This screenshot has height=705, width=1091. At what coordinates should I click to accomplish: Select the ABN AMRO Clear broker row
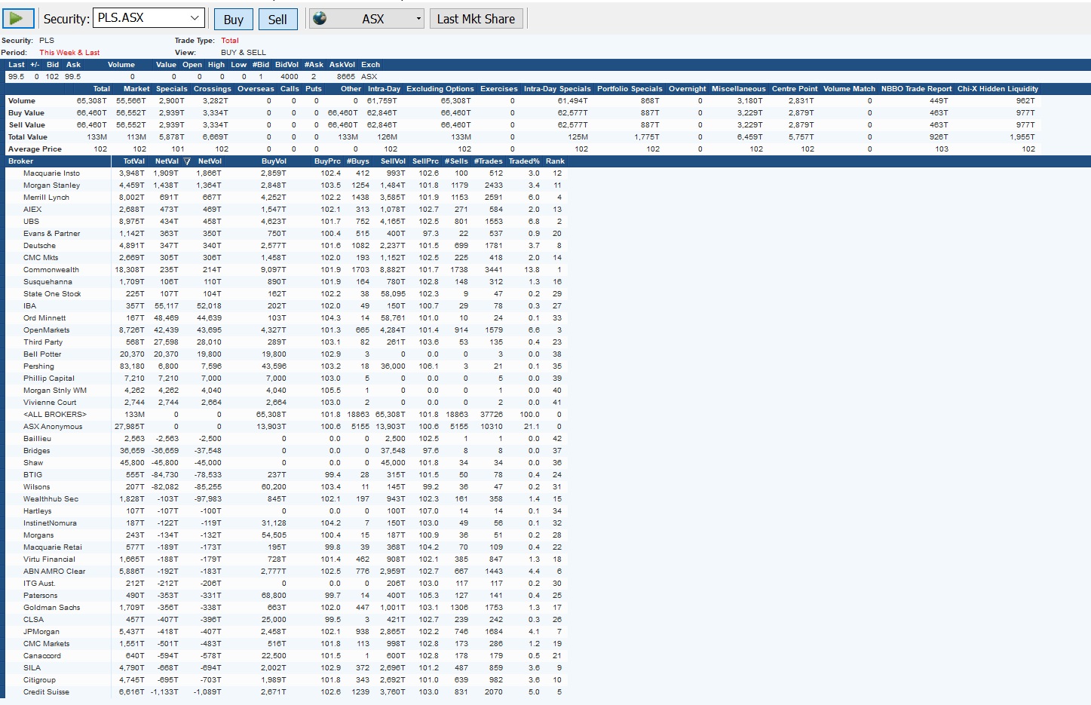pos(287,572)
